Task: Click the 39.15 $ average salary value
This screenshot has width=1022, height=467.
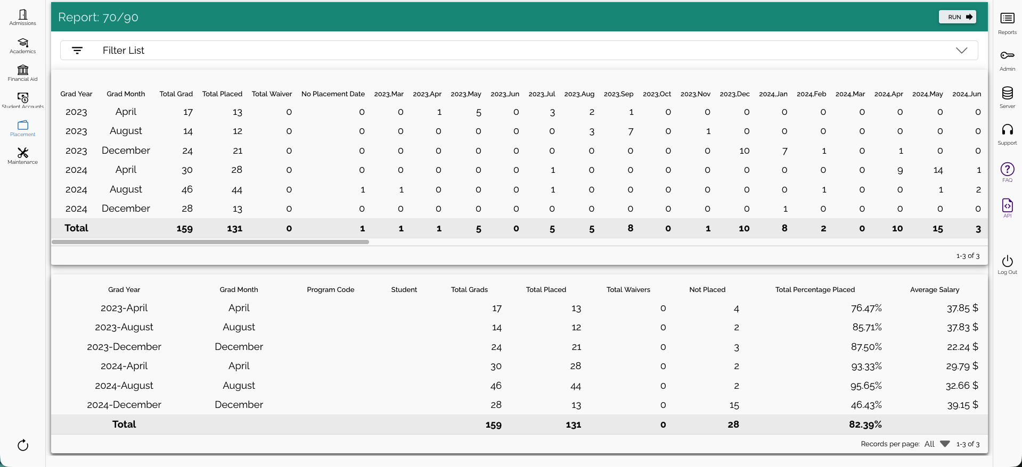Action: click(x=962, y=405)
